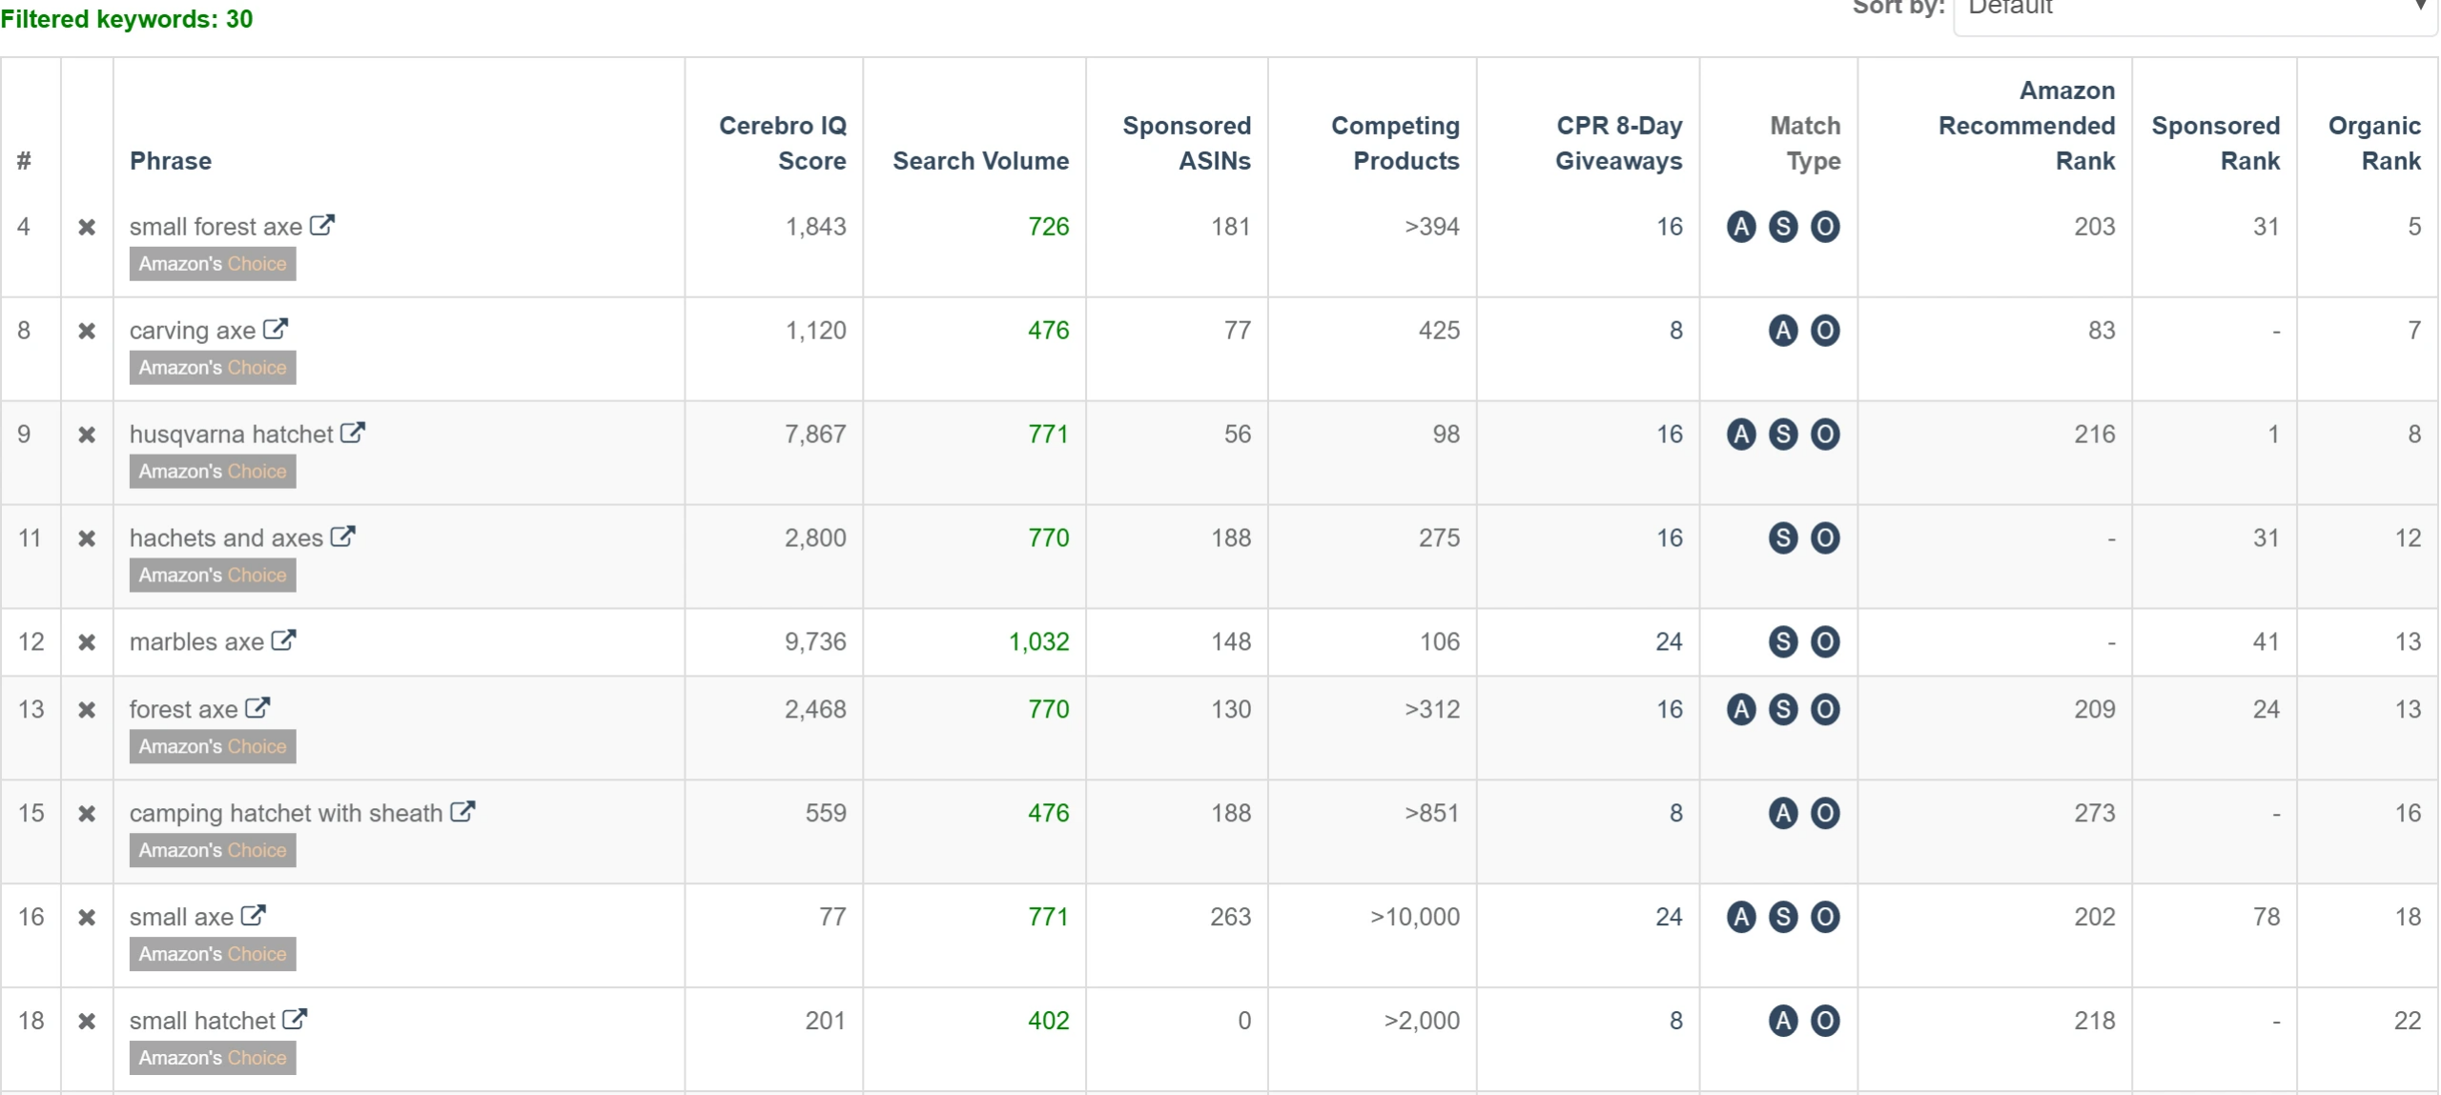Image resolution: width=2441 pixels, height=1095 pixels.
Task: Click the 'A' match badge for 'carving axe'
Action: point(1782,331)
